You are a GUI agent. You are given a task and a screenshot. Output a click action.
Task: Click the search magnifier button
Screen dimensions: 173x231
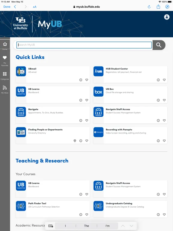pos(159,45)
